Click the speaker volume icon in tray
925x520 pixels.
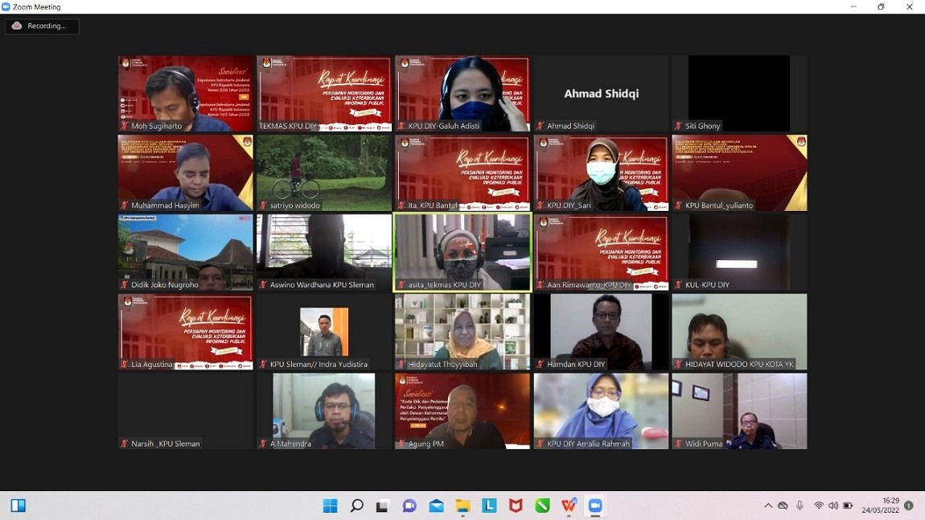pyautogui.click(x=833, y=506)
